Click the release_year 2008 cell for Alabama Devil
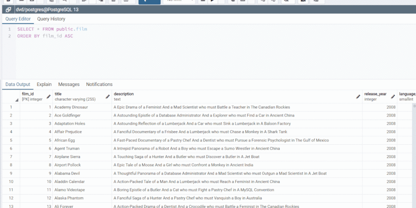Screen dimensions: 416x208 [380, 174]
